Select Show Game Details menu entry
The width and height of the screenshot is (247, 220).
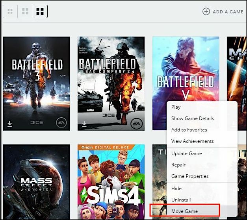[x=193, y=118]
